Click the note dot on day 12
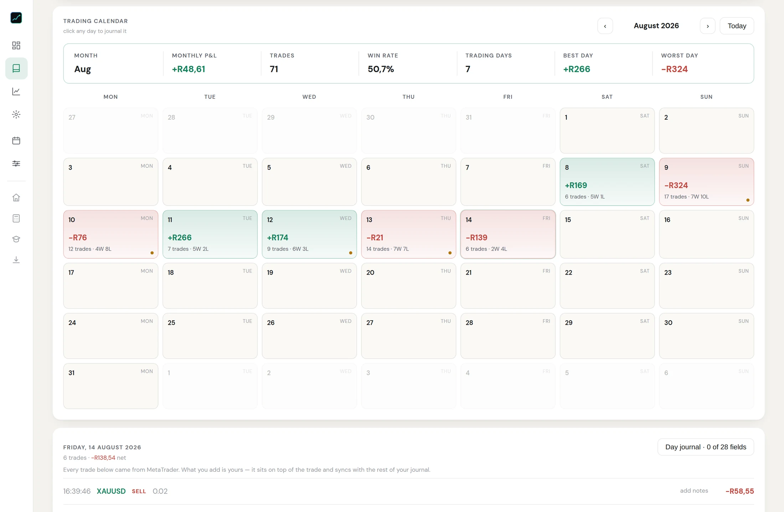This screenshot has width=784, height=512. click(x=351, y=253)
